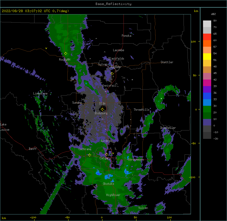Click the 45 value on the dBZ legend
The image size is (227, 221).
point(215,73)
